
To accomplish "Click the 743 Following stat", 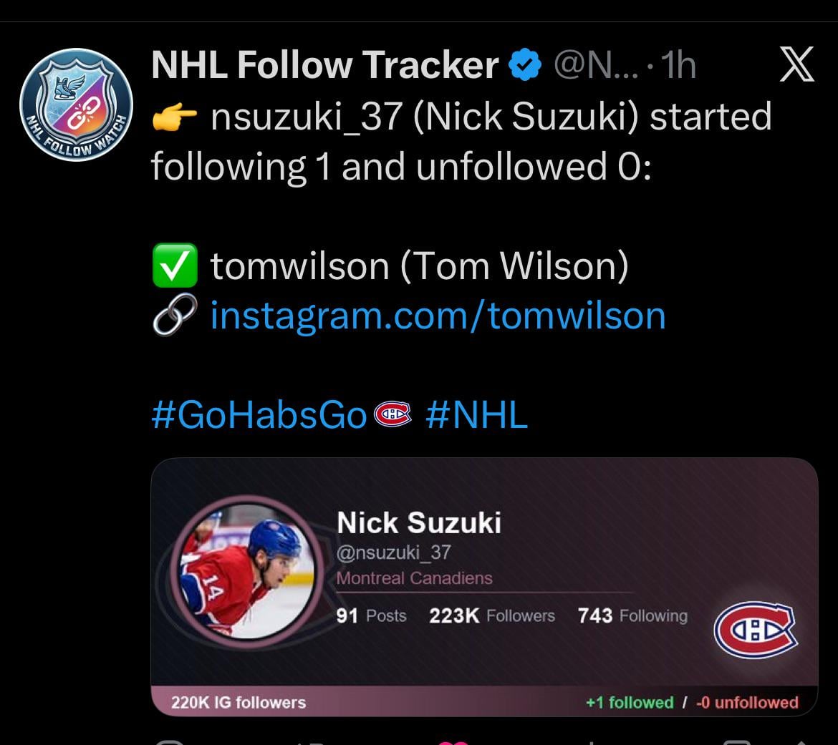I will pos(632,615).
